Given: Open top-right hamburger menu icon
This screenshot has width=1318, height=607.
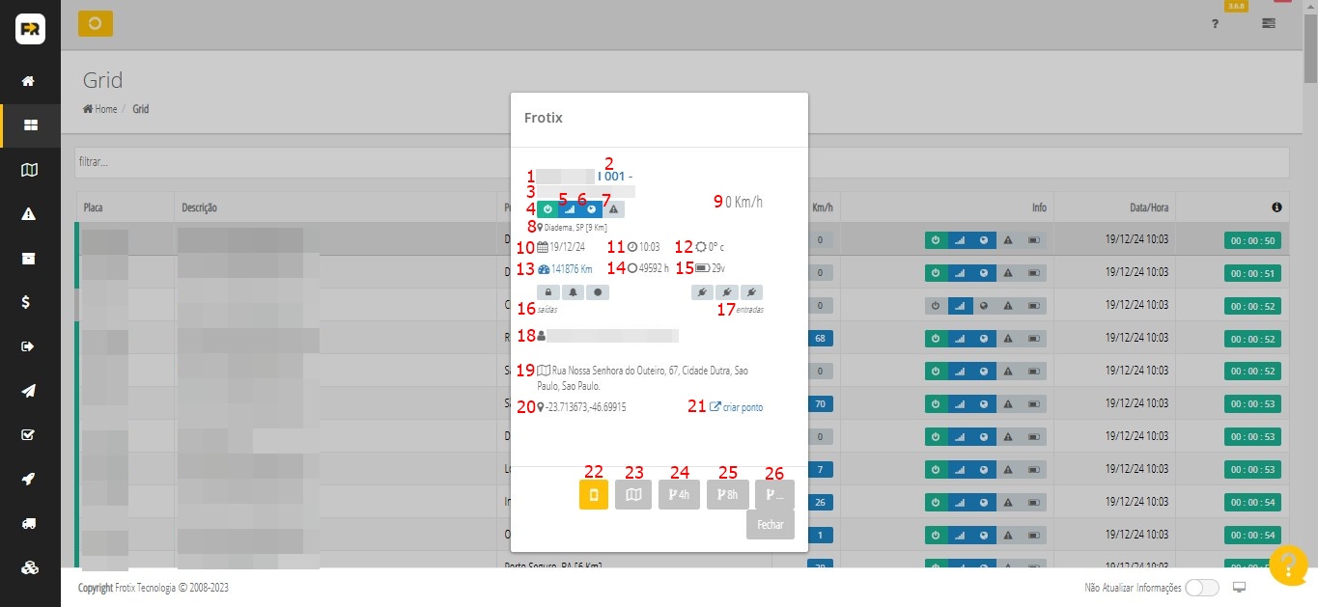Looking at the screenshot, I should tap(1268, 23).
